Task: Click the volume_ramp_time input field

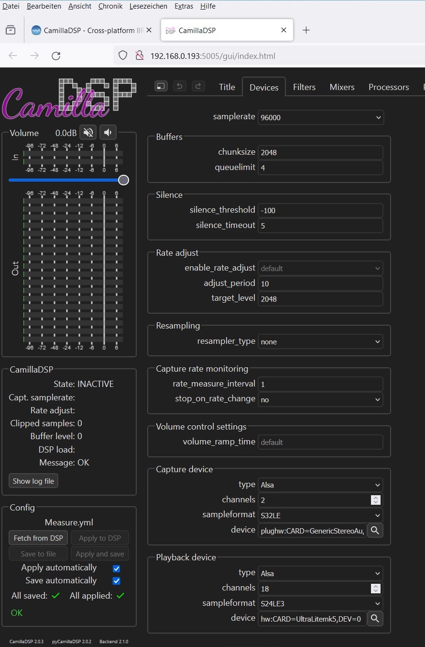Action: point(320,442)
